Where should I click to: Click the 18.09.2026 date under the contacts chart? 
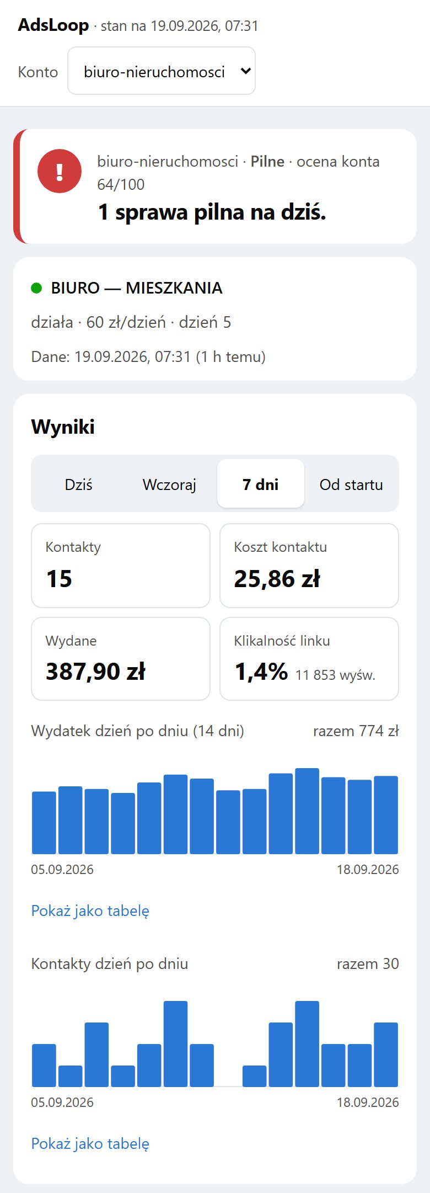368,1103
